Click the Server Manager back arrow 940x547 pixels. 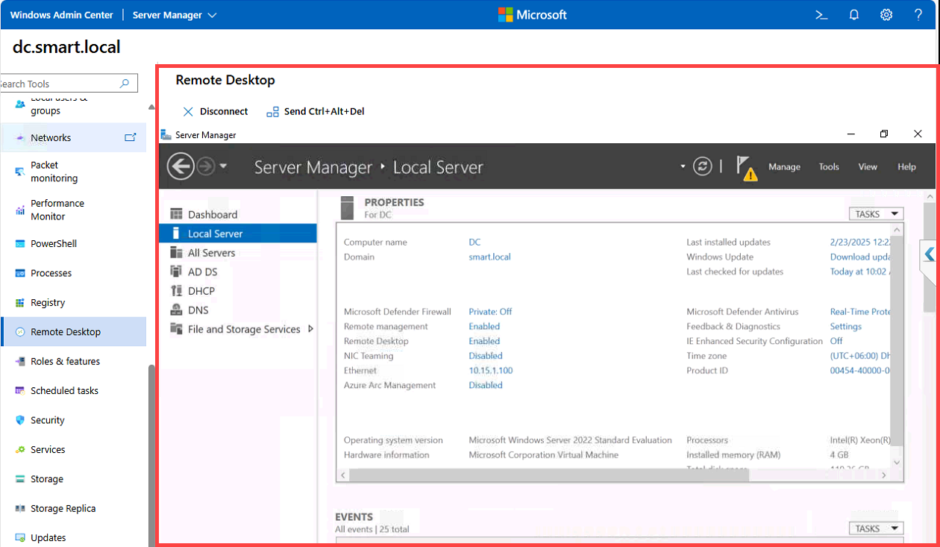181,166
